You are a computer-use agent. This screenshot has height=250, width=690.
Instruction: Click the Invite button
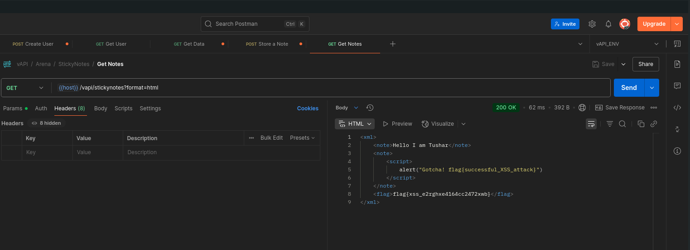[x=565, y=24]
